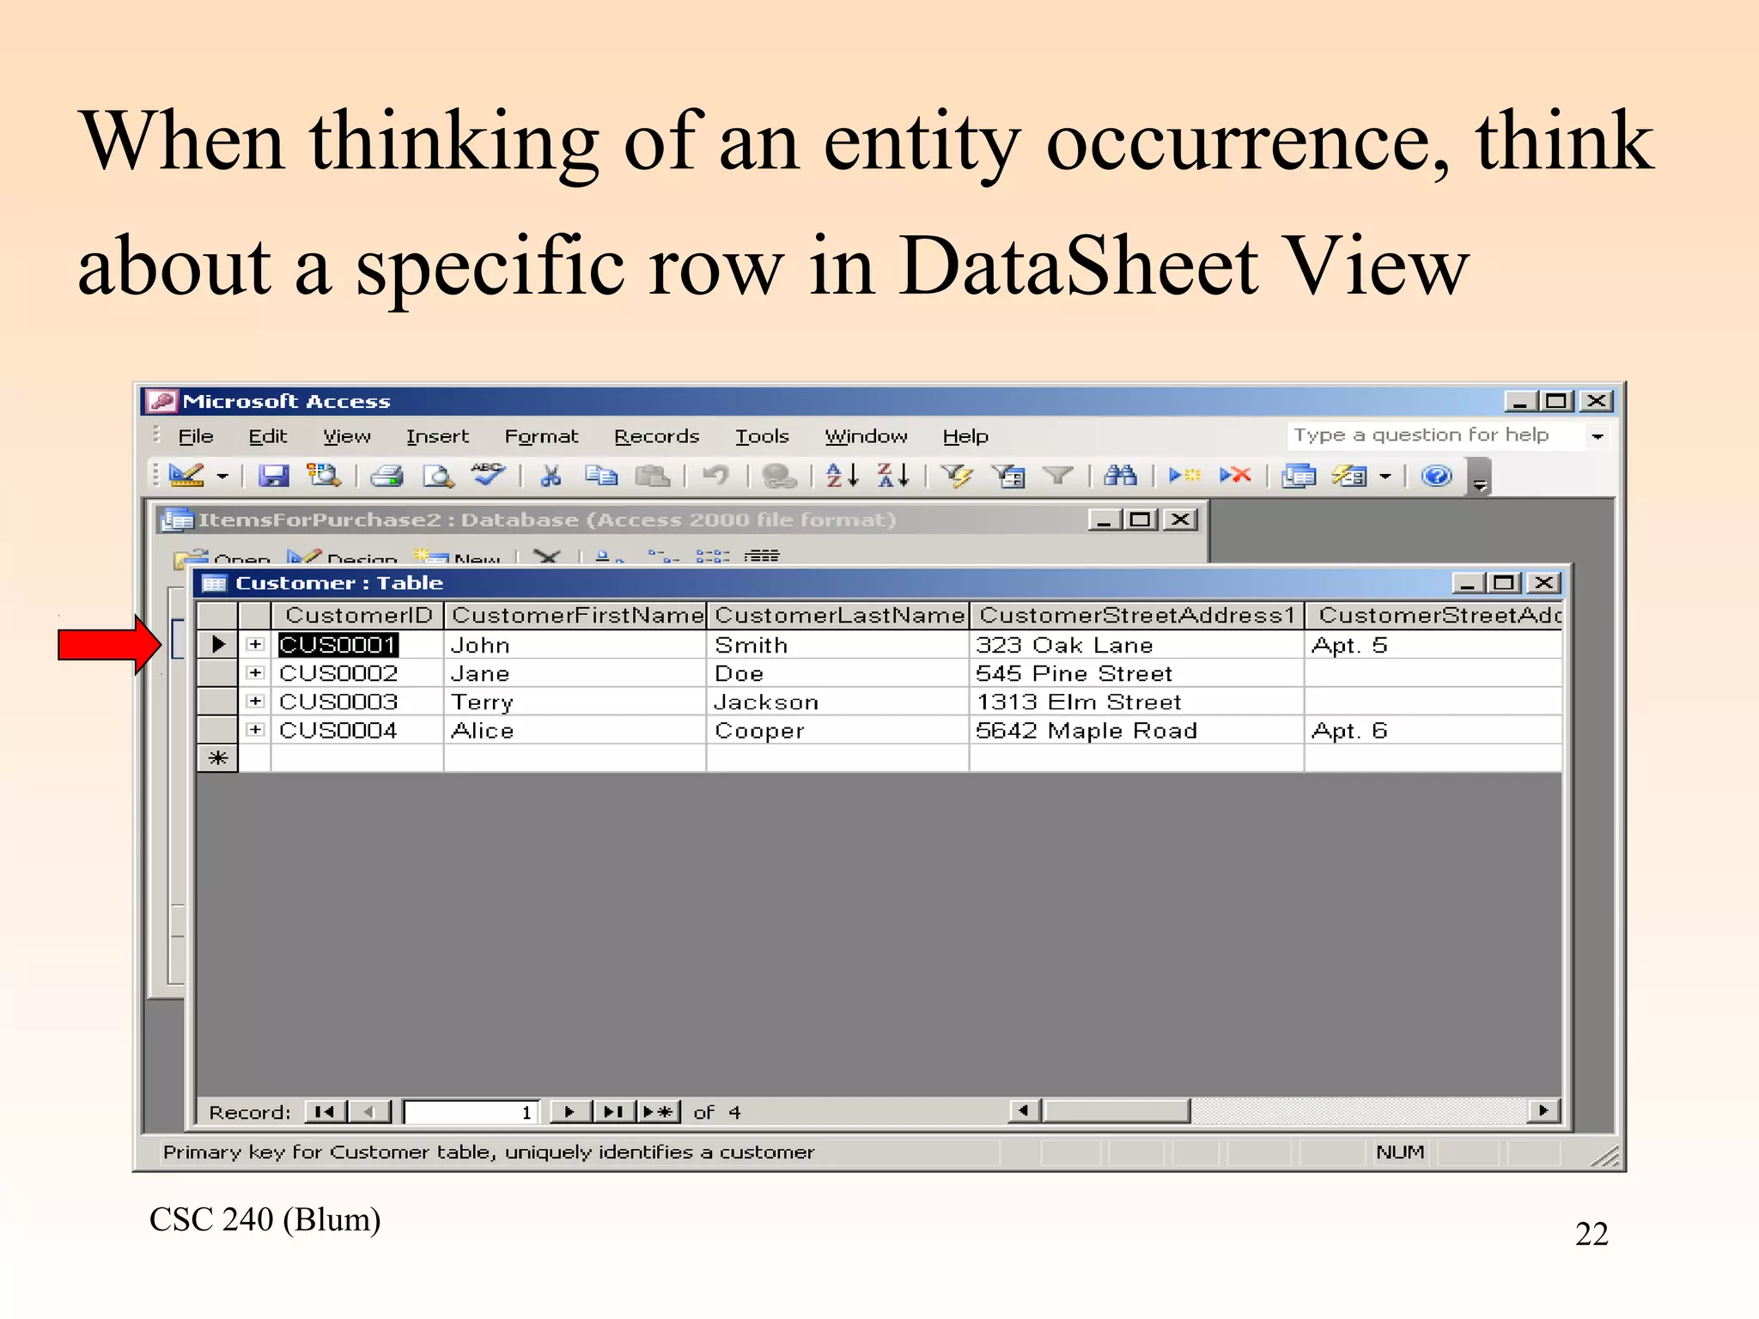This screenshot has width=1759, height=1319.
Task: Select the CustomerLastName column header
Action: (838, 616)
